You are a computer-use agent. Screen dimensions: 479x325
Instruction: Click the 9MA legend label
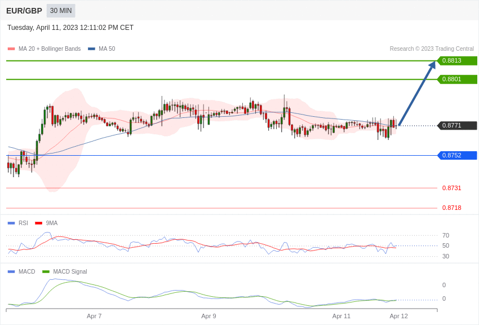click(x=52, y=223)
